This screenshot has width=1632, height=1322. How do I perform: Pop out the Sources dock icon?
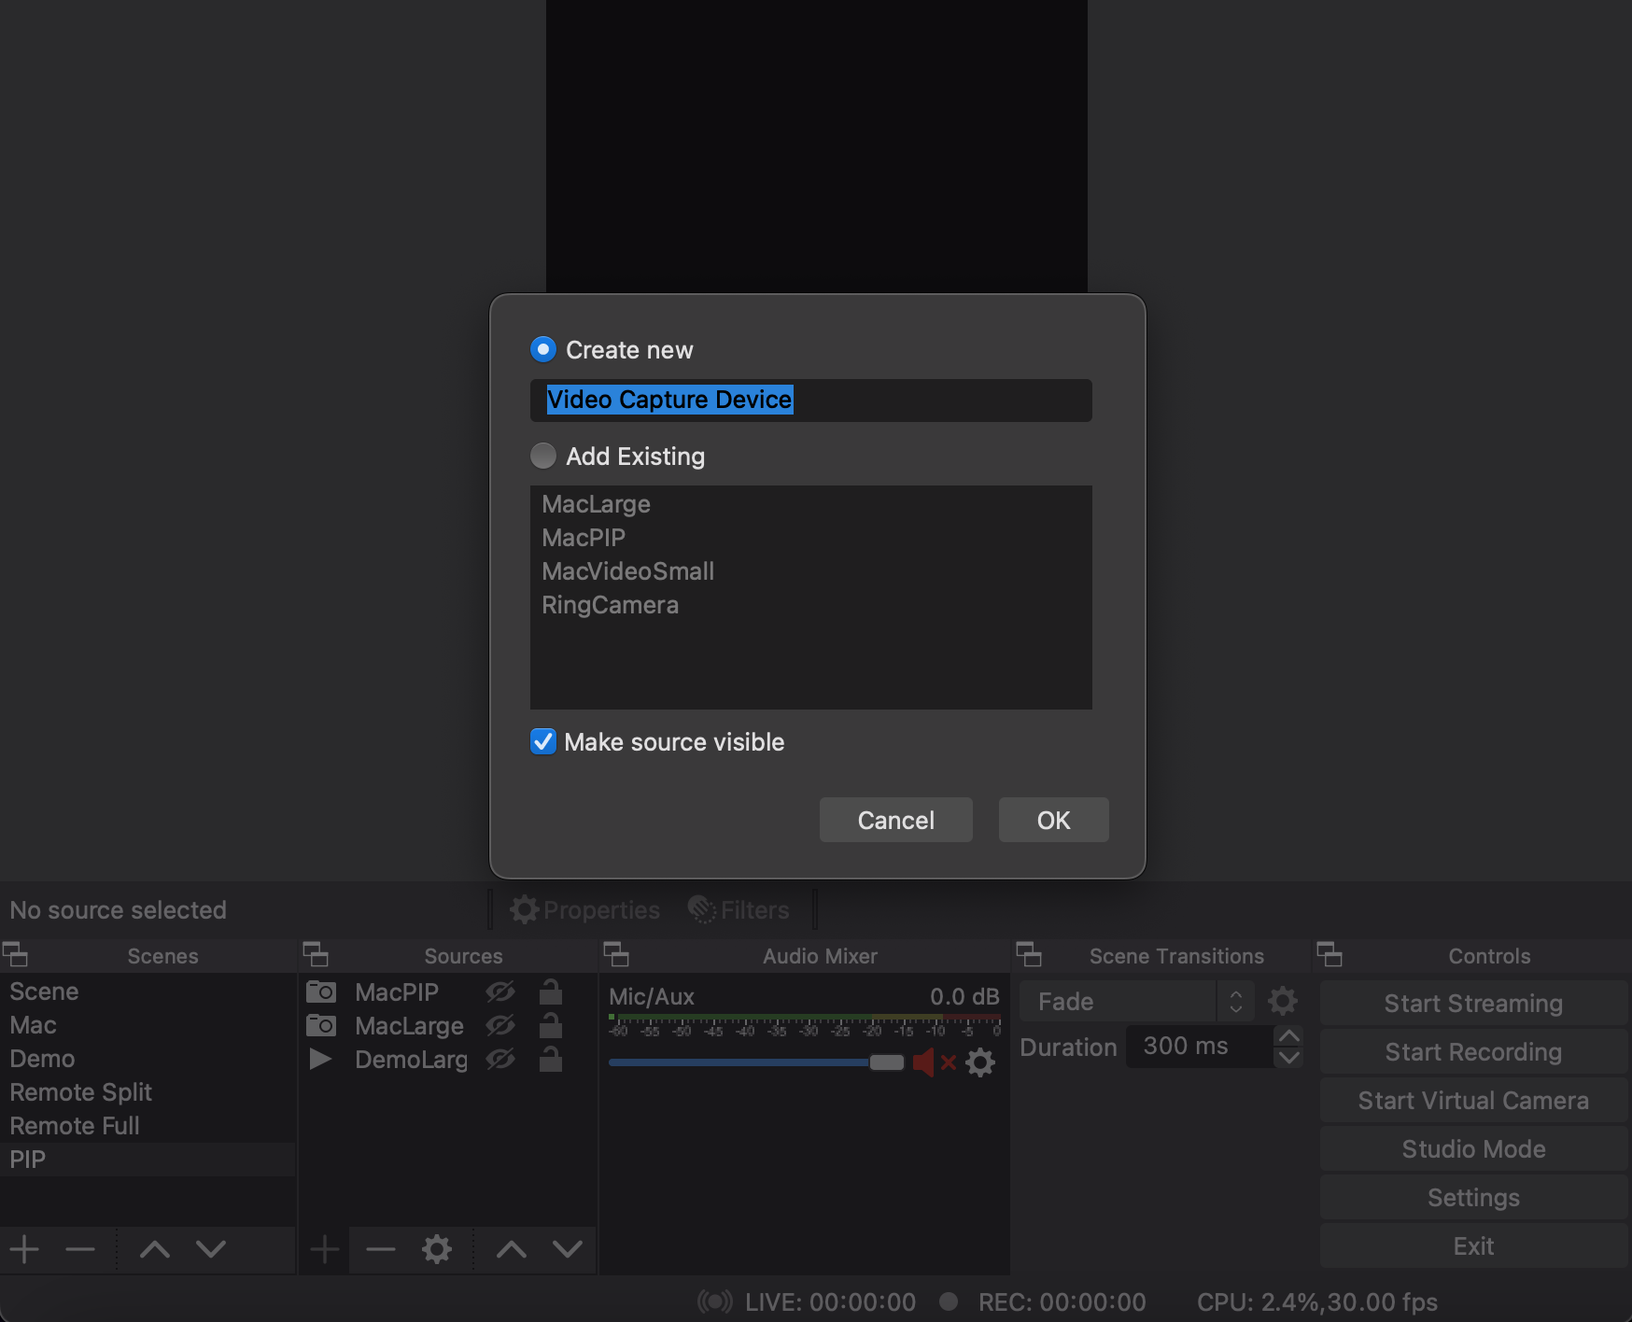316,955
